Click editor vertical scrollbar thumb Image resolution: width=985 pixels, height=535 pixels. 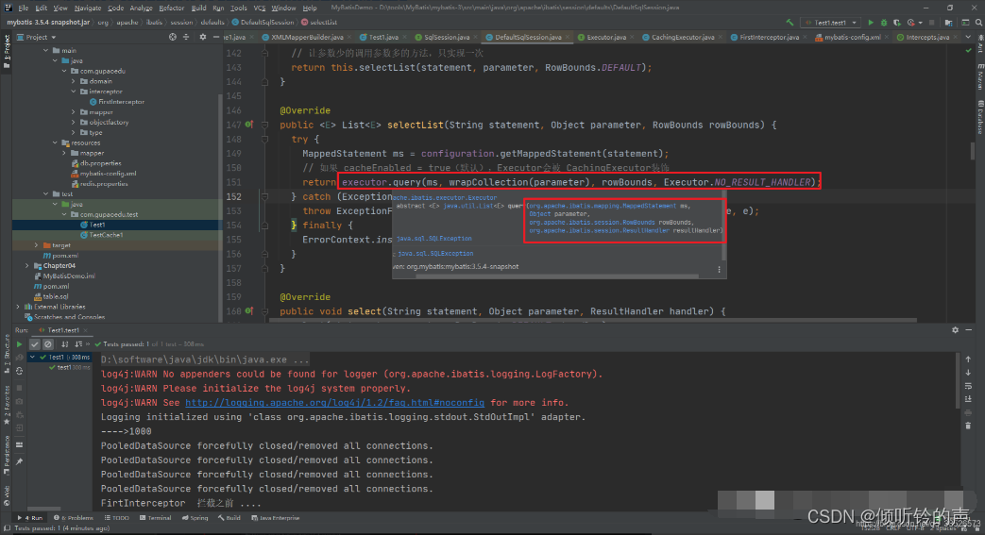[x=973, y=151]
